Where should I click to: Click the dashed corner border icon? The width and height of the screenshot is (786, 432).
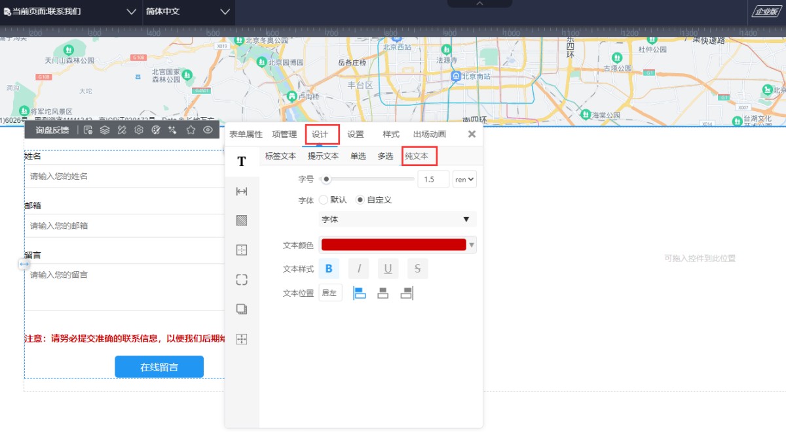tap(242, 280)
